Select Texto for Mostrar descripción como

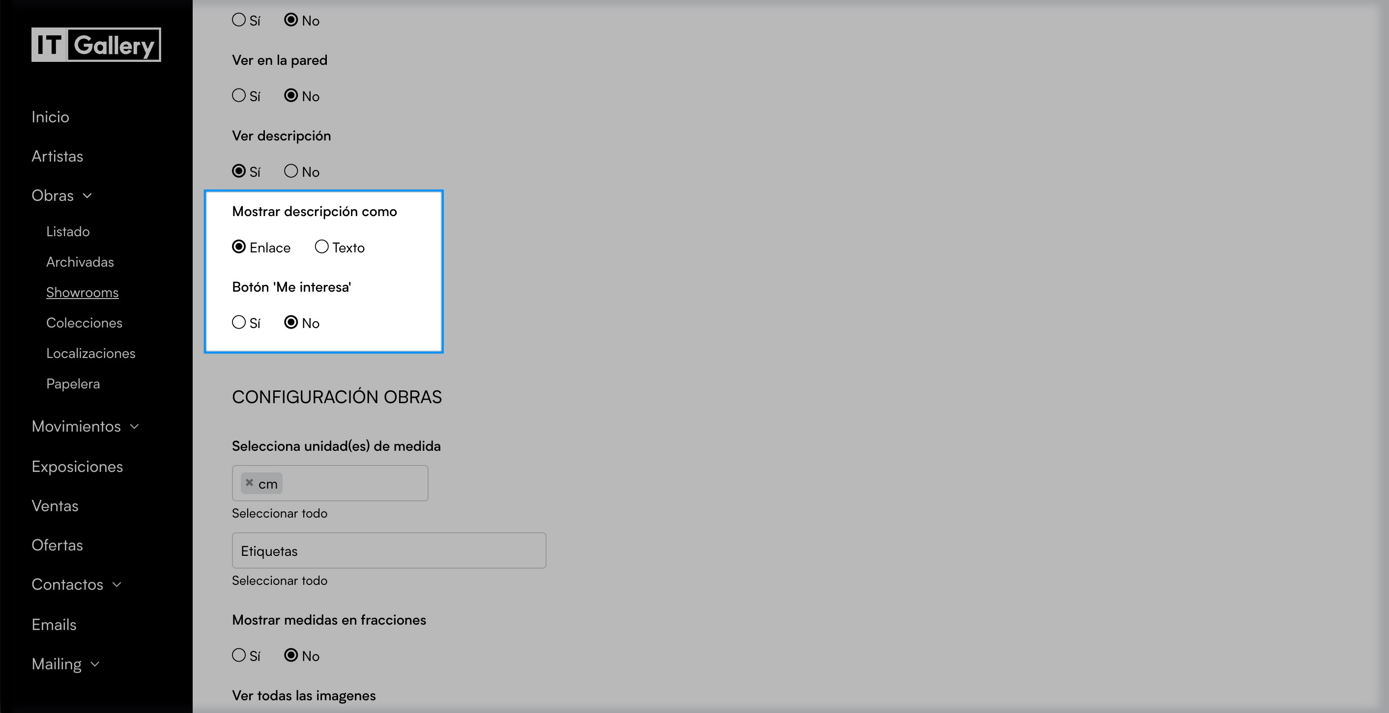(321, 247)
